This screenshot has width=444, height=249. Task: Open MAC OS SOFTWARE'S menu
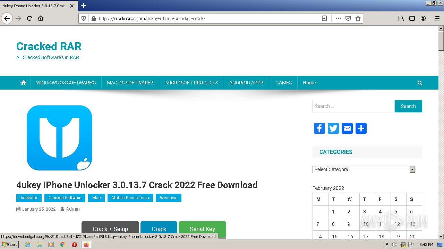pyautogui.click(x=130, y=83)
